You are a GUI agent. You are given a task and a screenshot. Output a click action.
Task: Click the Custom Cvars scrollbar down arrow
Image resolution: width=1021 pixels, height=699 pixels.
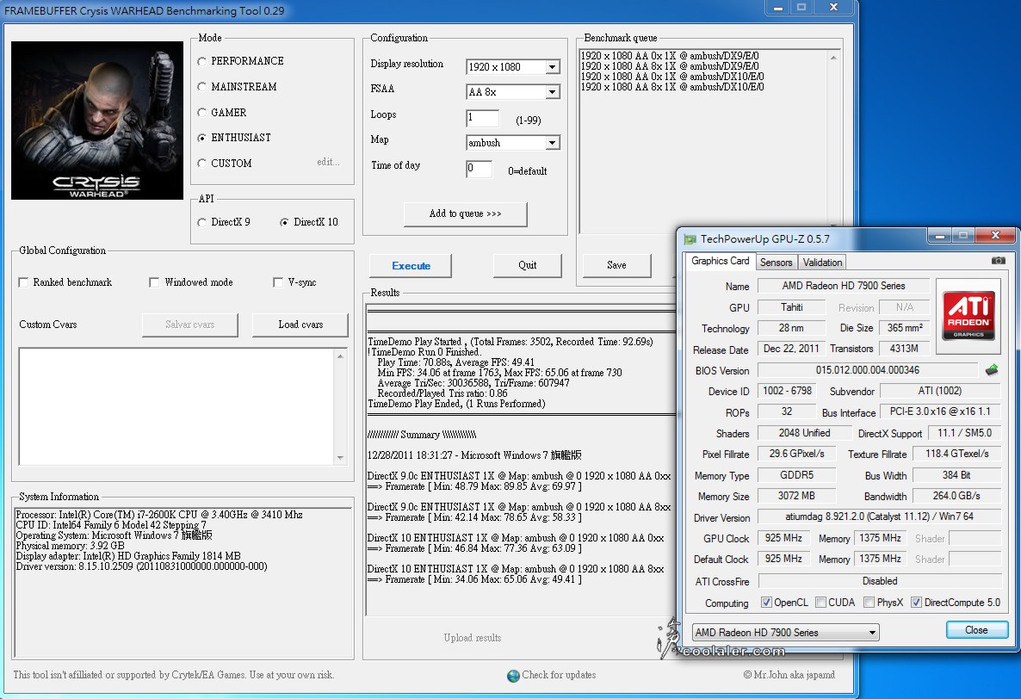pos(341,458)
